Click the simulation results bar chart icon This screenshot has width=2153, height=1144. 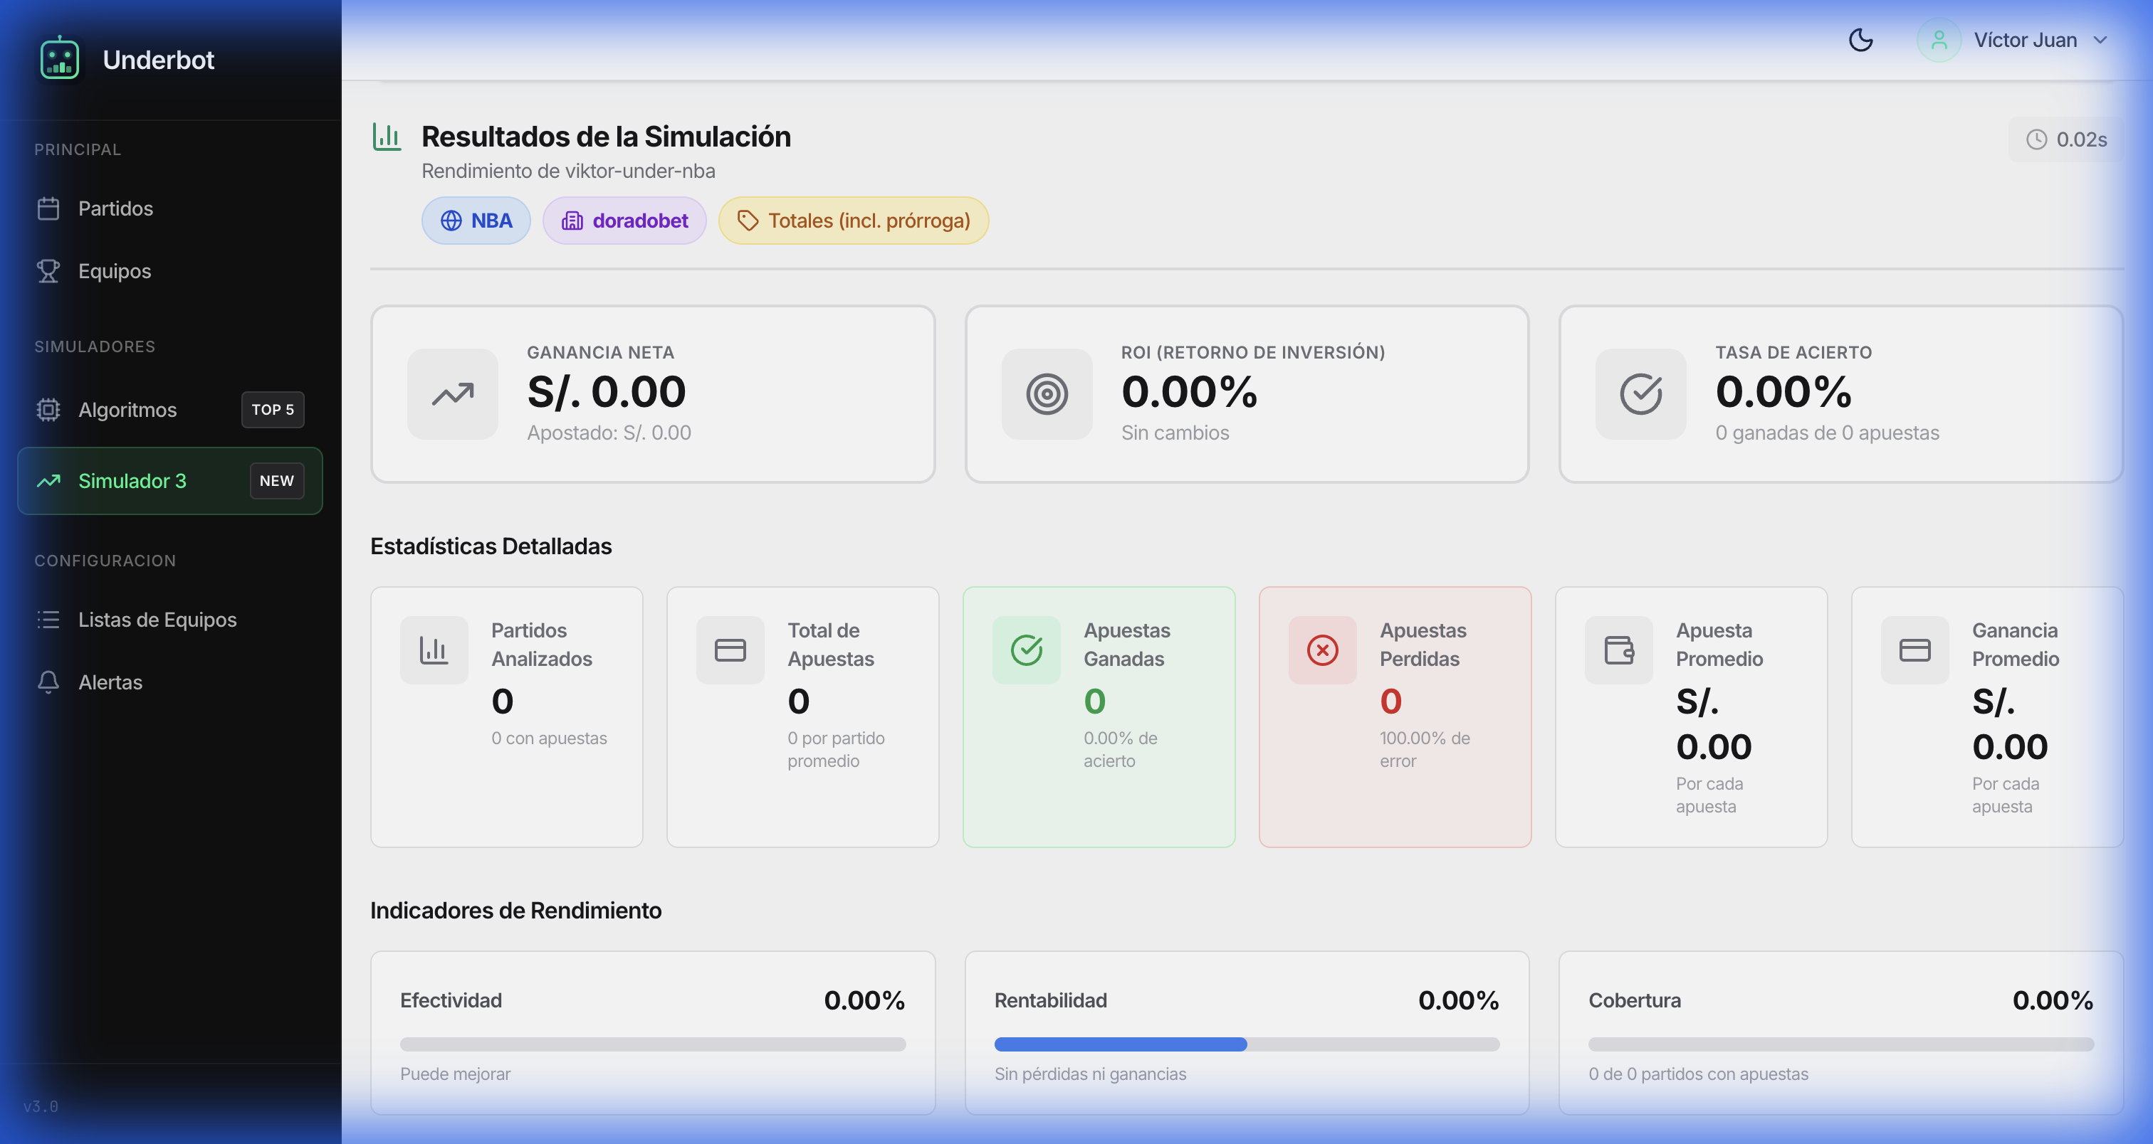(387, 137)
